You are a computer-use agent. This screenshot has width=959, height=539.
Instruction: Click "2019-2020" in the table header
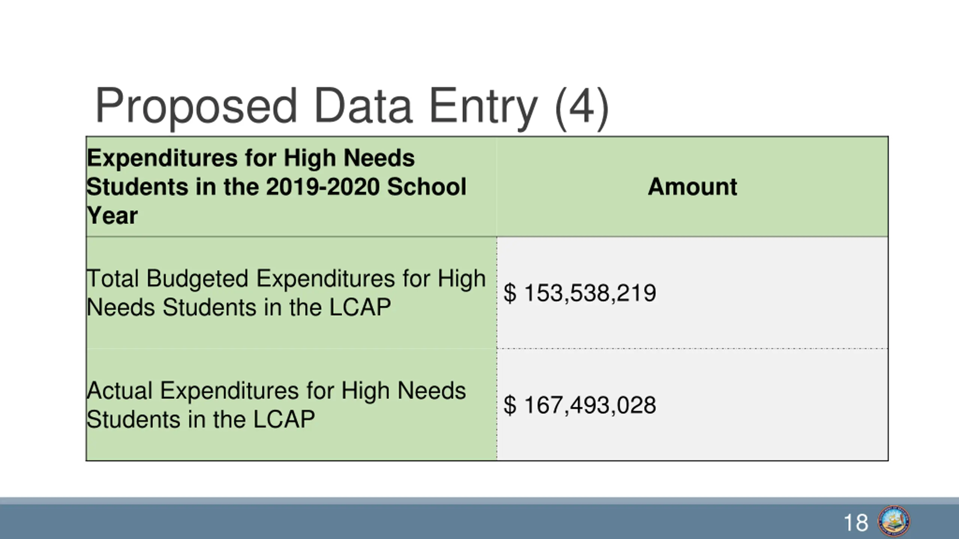pyautogui.click(x=323, y=187)
